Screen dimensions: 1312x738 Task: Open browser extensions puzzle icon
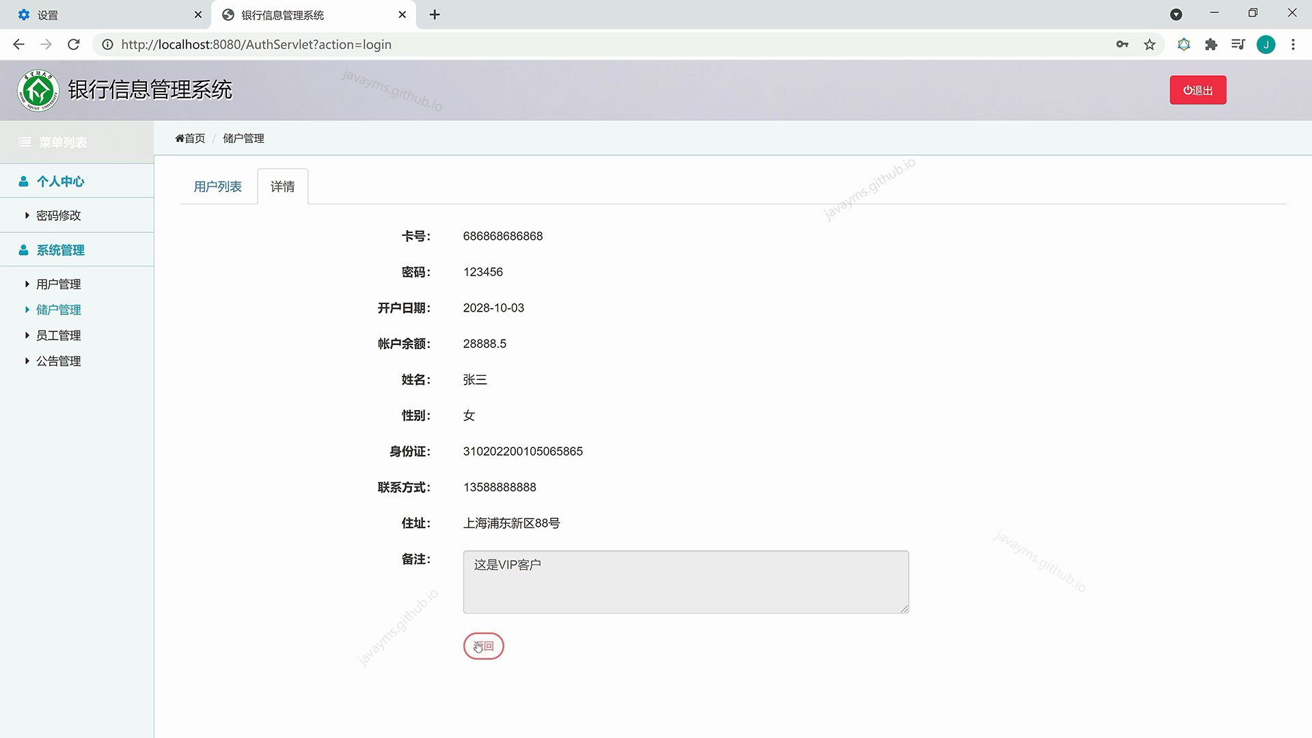point(1211,44)
